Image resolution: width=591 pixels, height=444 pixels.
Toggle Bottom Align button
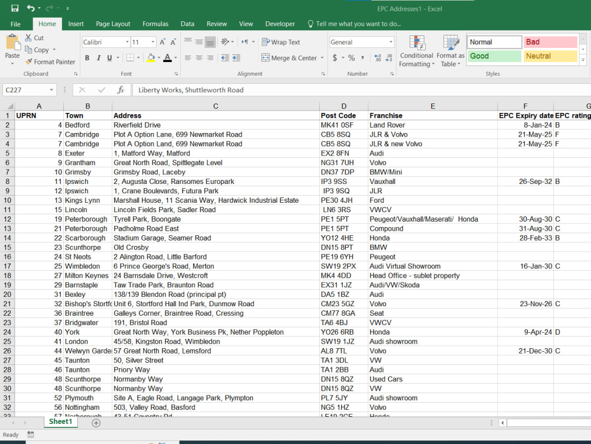210,42
